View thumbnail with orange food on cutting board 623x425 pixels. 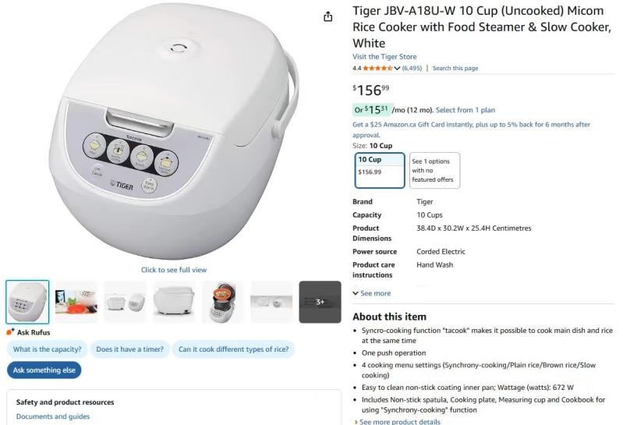(x=76, y=302)
